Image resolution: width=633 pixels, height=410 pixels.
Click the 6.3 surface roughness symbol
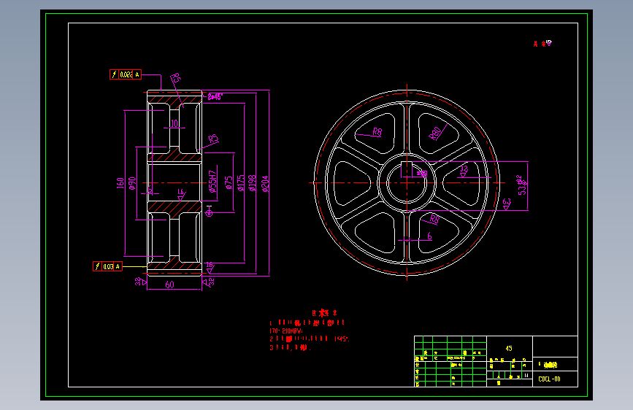coord(507,204)
